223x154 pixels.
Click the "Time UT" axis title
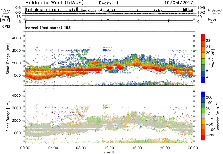coord(109,152)
